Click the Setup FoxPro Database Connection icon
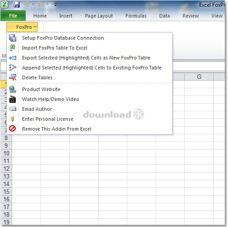Screen dimensions: 228x228 point(13,38)
